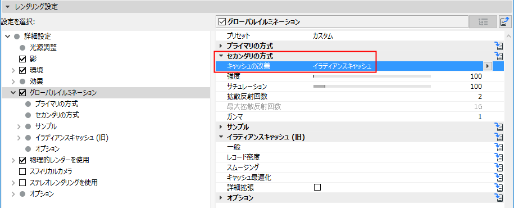Click the スムージング row label
Image resolution: width=514 pixels, height=208 pixels.
243,168
